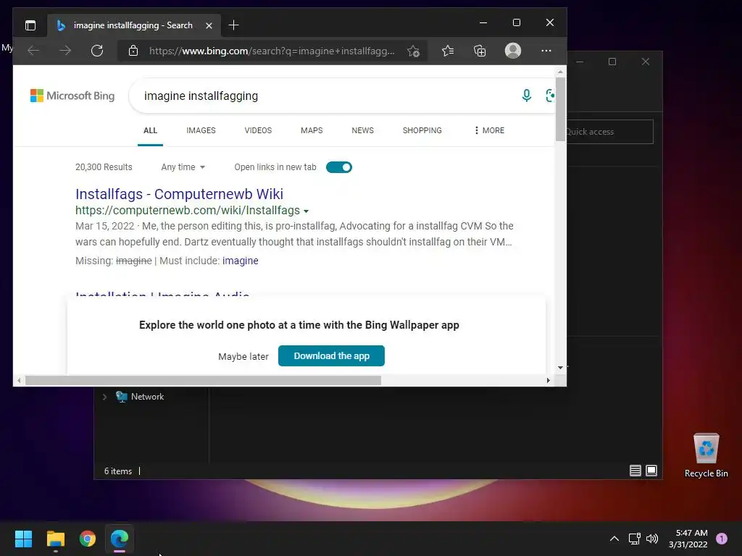
Task: Switch to the SHOPPING results tab
Action: 422,130
